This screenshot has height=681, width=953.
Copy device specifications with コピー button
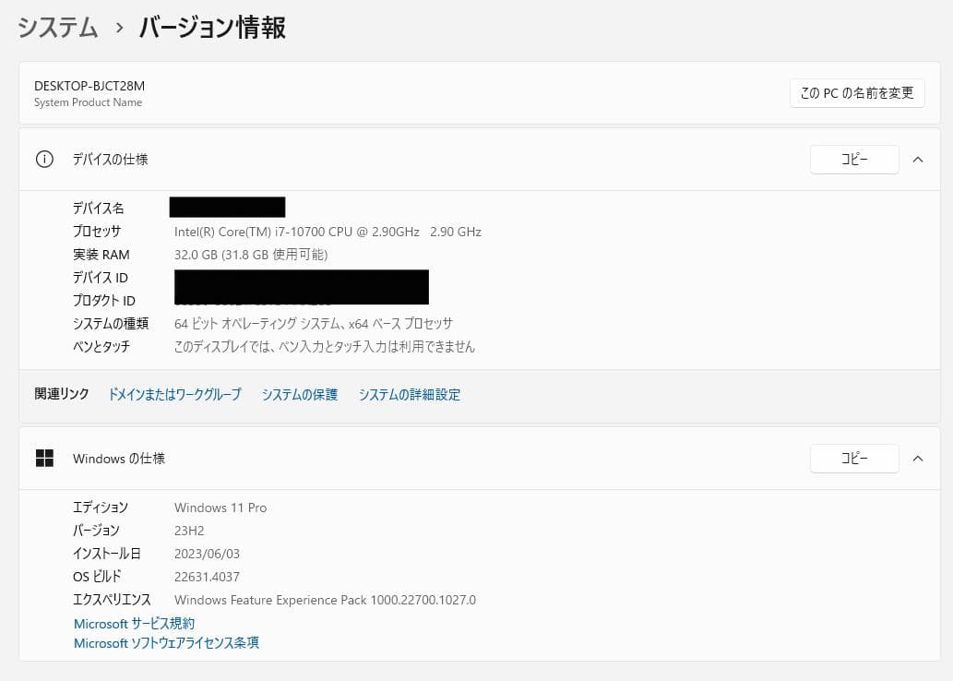[x=854, y=160]
